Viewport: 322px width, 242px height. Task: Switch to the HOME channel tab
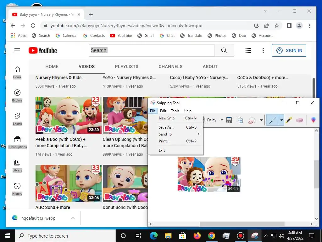(x=52, y=66)
